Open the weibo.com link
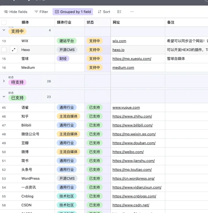This screenshot has width=208, height=213. tap(128, 152)
